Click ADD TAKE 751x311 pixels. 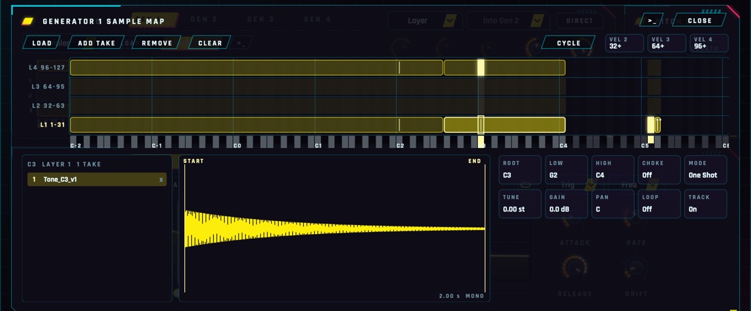click(96, 43)
